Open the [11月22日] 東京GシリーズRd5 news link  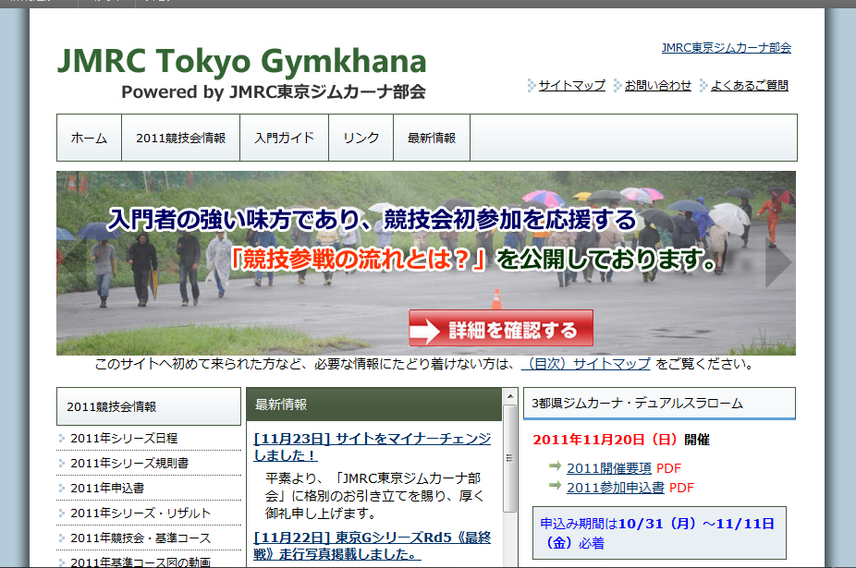[x=373, y=546]
